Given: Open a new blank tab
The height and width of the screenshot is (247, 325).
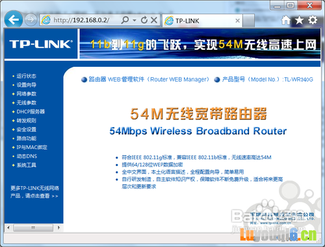Looking at the screenshot, I should [x=248, y=21].
